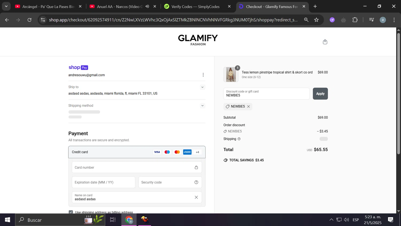The height and width of the screenshot is (226, 401).
Task: Open the zoom magnifier icon in address bar
Action: 306,20
